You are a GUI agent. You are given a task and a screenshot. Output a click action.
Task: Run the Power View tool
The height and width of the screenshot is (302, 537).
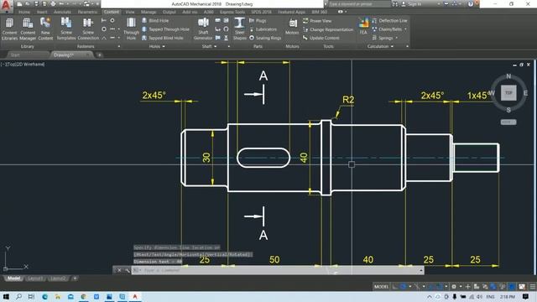pos(317,21)
